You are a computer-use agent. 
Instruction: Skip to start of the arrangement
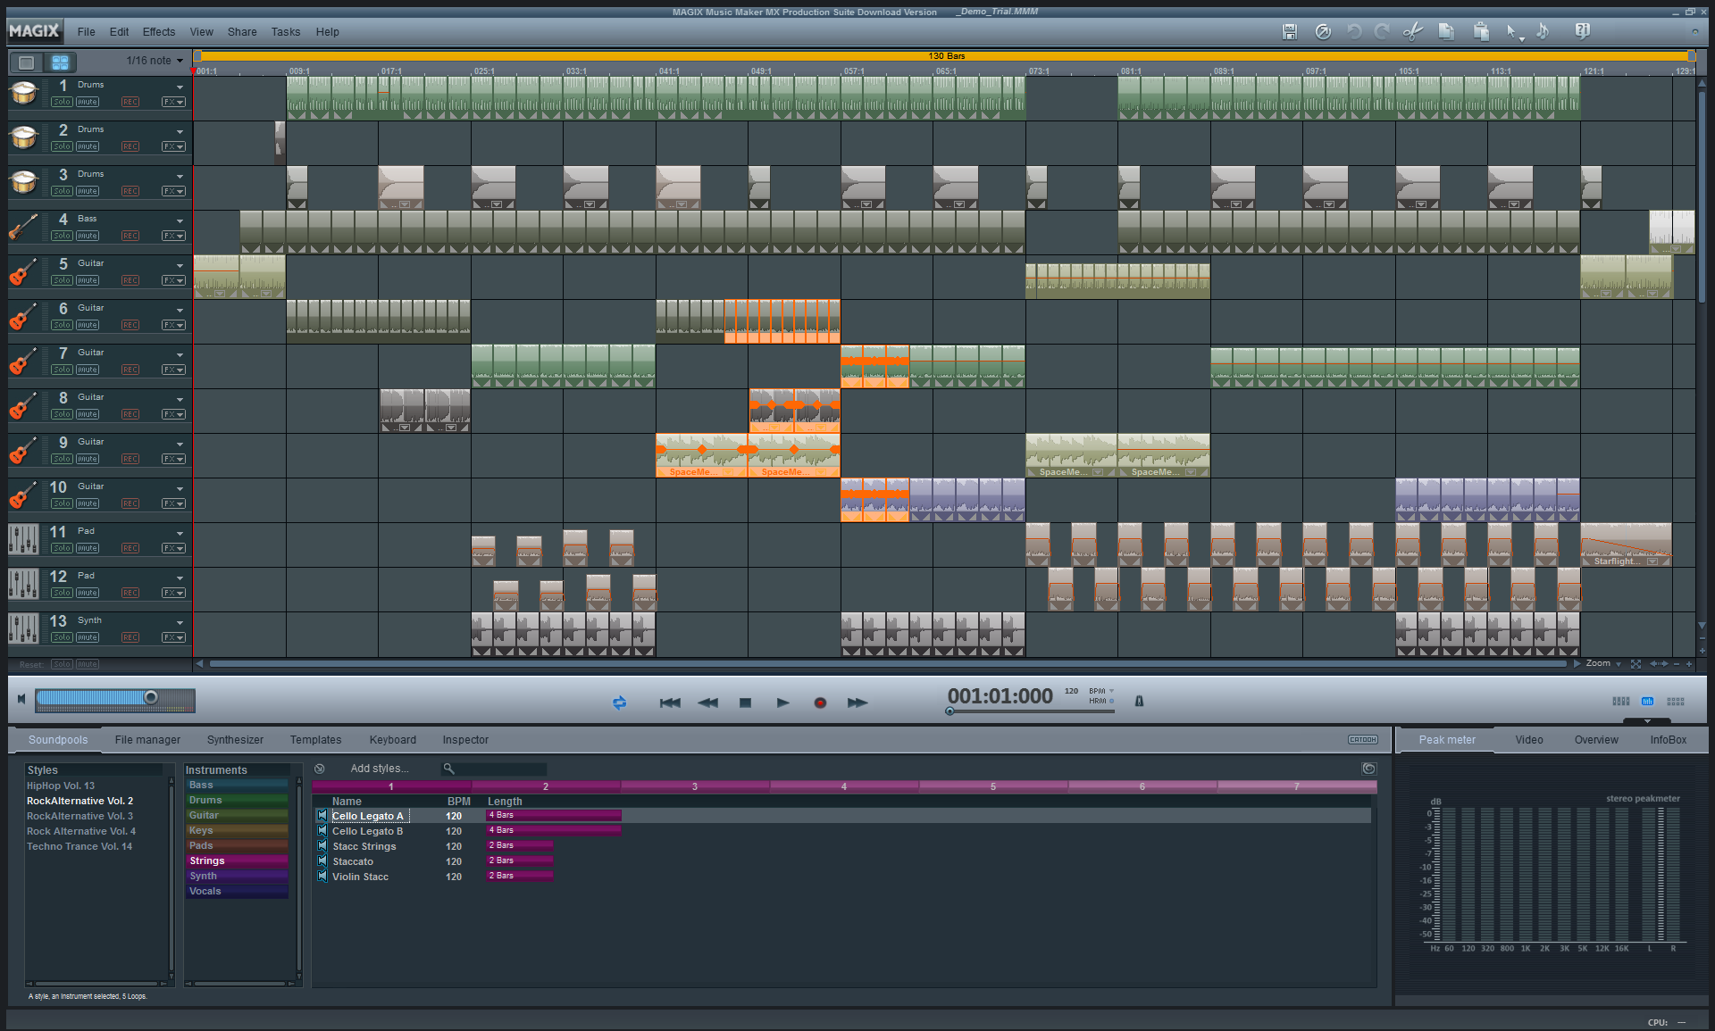[670, 703]
